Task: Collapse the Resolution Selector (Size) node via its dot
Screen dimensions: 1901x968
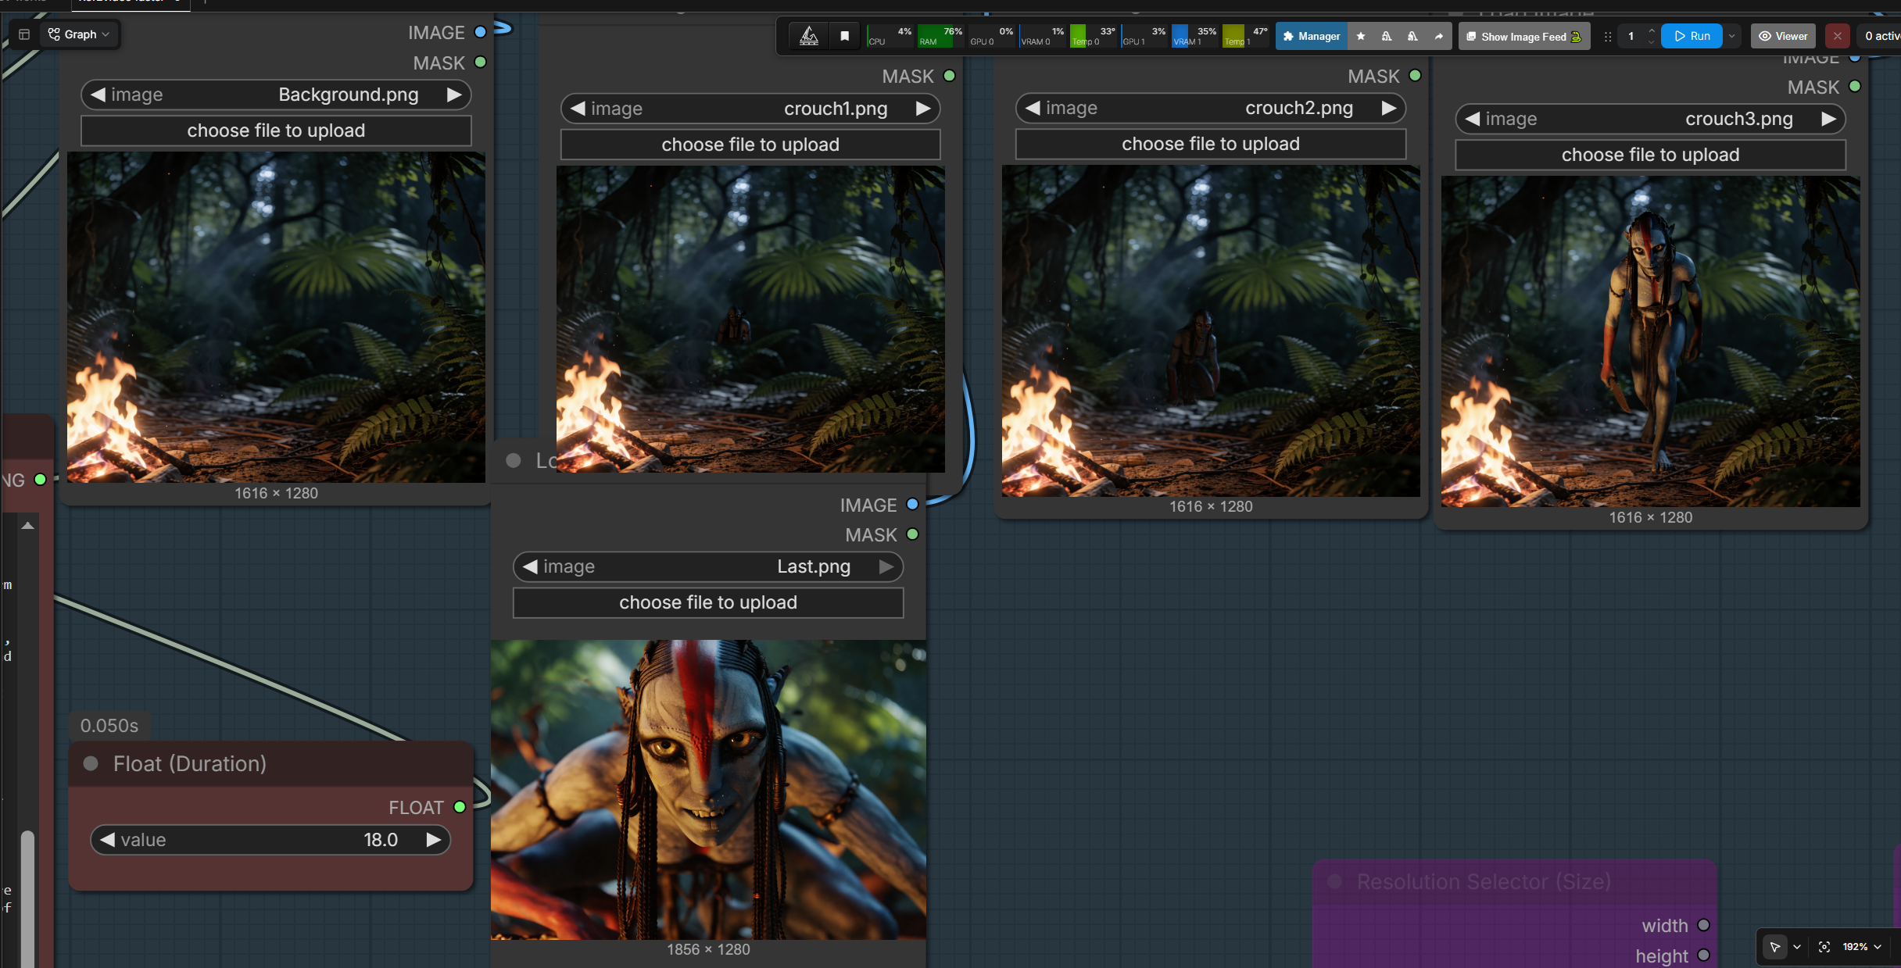Action: coord(1334,881)
